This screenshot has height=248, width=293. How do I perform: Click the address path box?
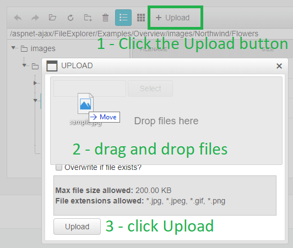tap(149, 34)
